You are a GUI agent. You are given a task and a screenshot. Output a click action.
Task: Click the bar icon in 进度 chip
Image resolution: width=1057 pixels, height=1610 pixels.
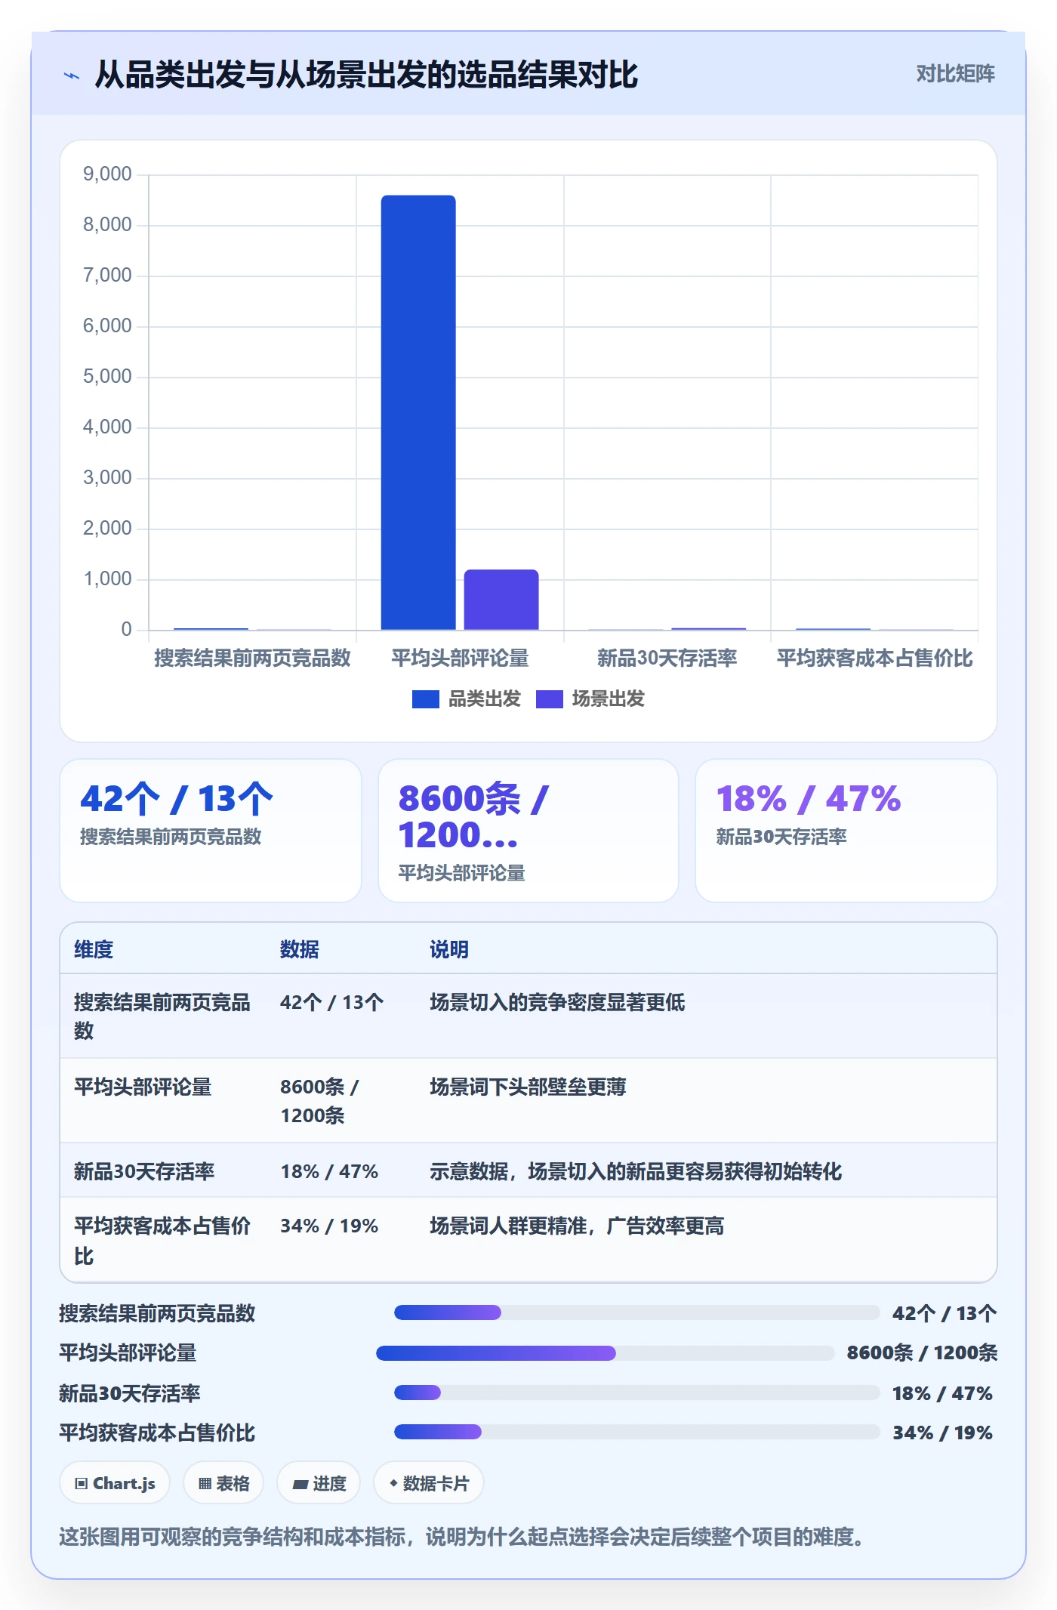click(x=300, y=1485)
